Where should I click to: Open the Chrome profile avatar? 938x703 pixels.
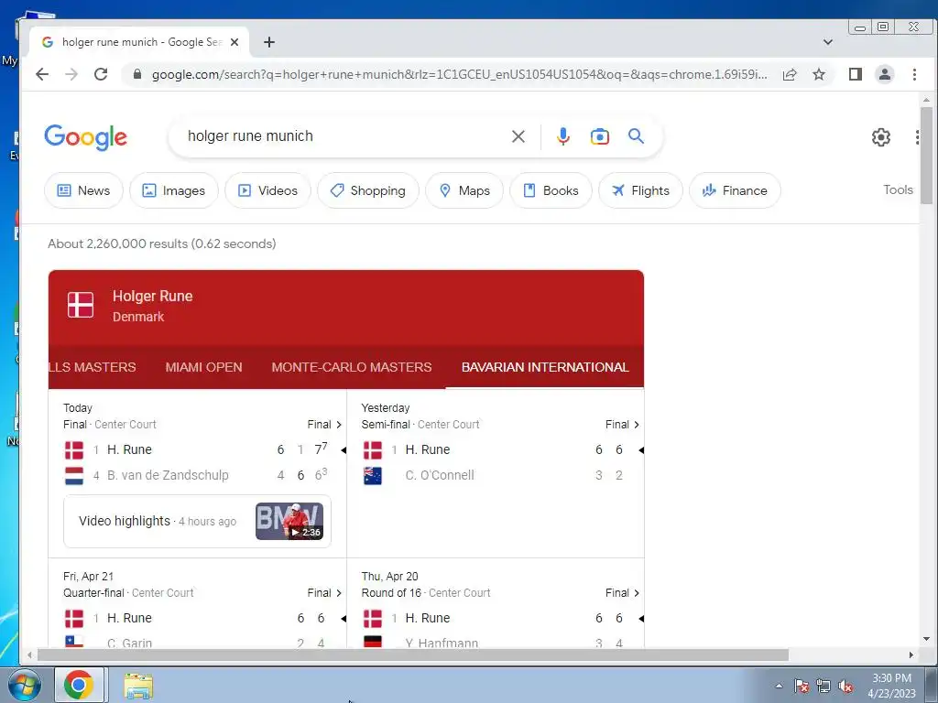coord(884,74)
